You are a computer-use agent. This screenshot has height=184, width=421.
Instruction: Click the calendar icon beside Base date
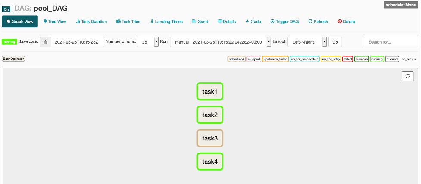tap(45, 42)
